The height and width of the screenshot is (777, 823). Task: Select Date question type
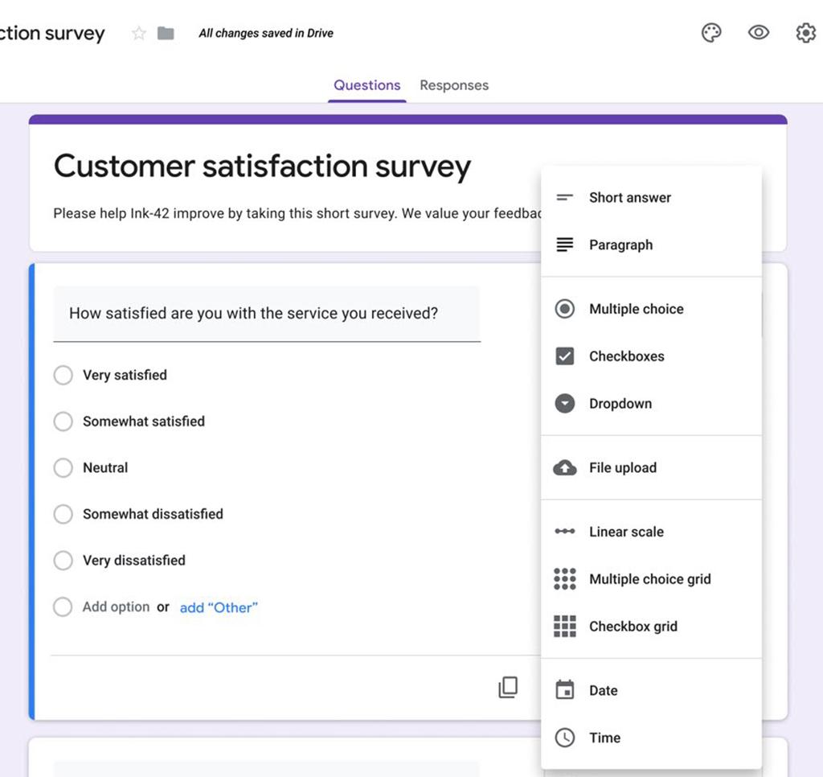coord(651,690)
